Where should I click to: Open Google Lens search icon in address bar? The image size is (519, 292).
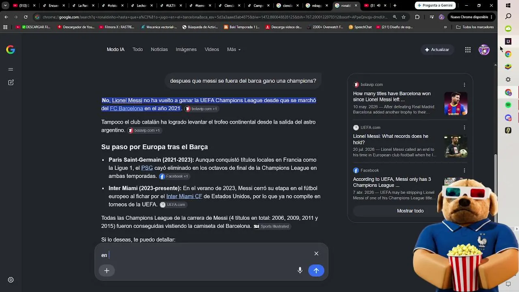[395, 17]
